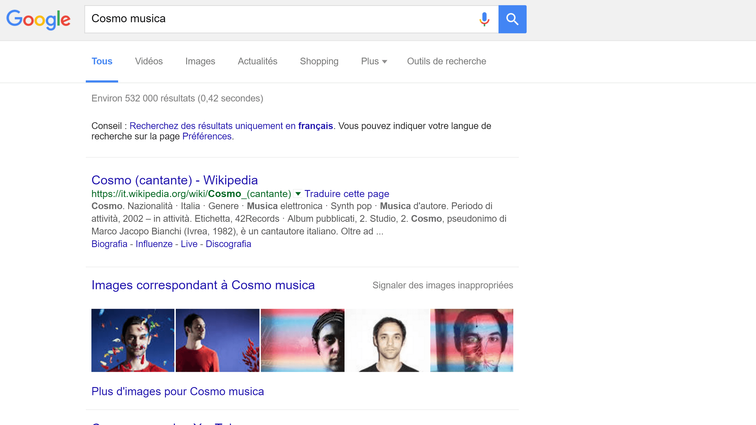Viewport: 756px width, 425px height.
Task: Open the Influenze sitelink
Action: pyautogui.click(x=154, y=244)
